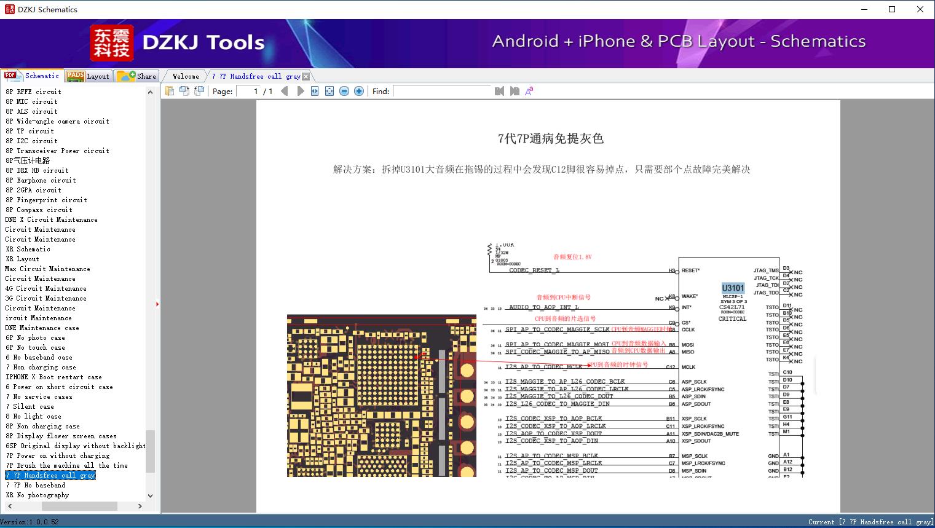Viewport: 935px width, 528px height.
Task: Open '8P MIC circuit' in the list
Action: (x=31, y=101)
